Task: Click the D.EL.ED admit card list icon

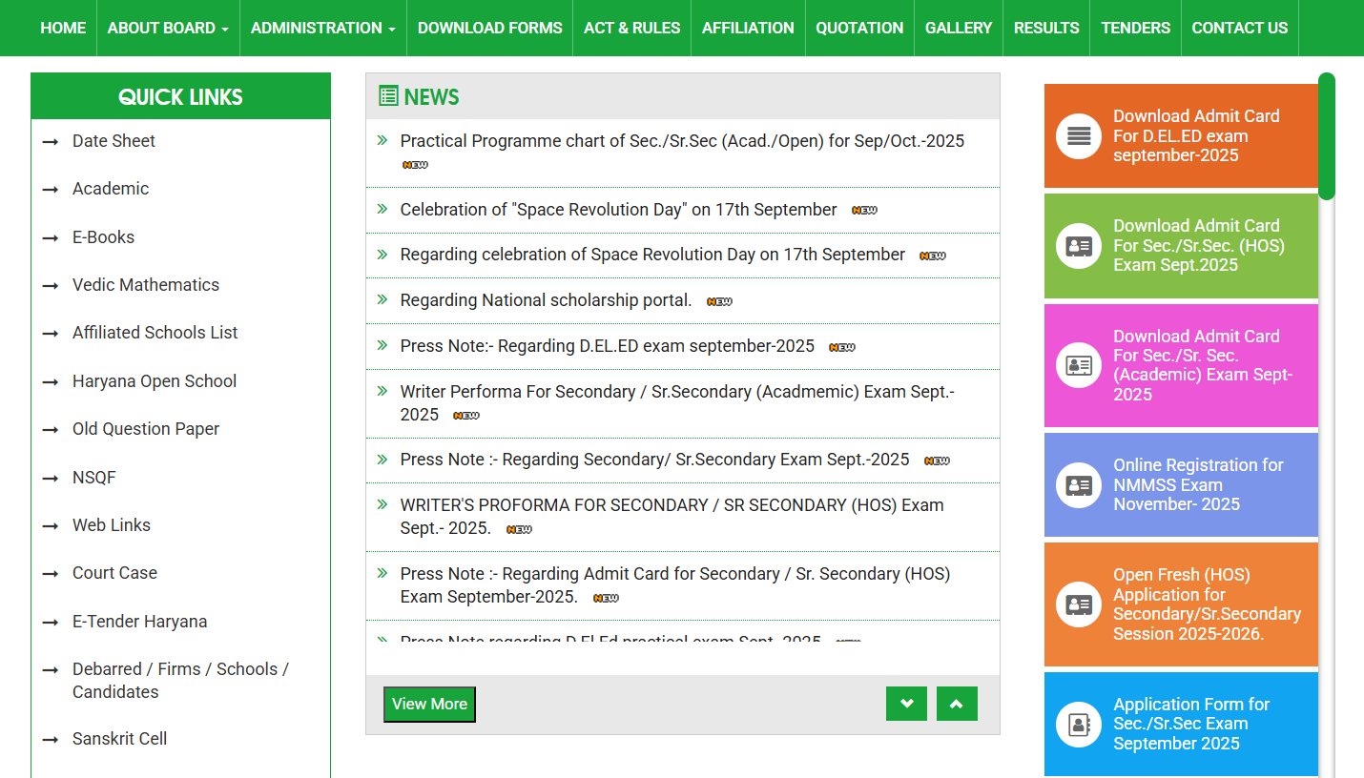Action: [x=1079, y=136]
